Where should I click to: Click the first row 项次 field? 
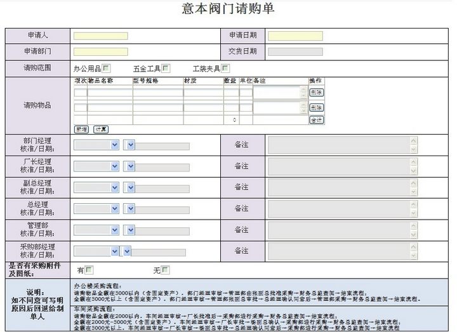(x=81, y=92)
